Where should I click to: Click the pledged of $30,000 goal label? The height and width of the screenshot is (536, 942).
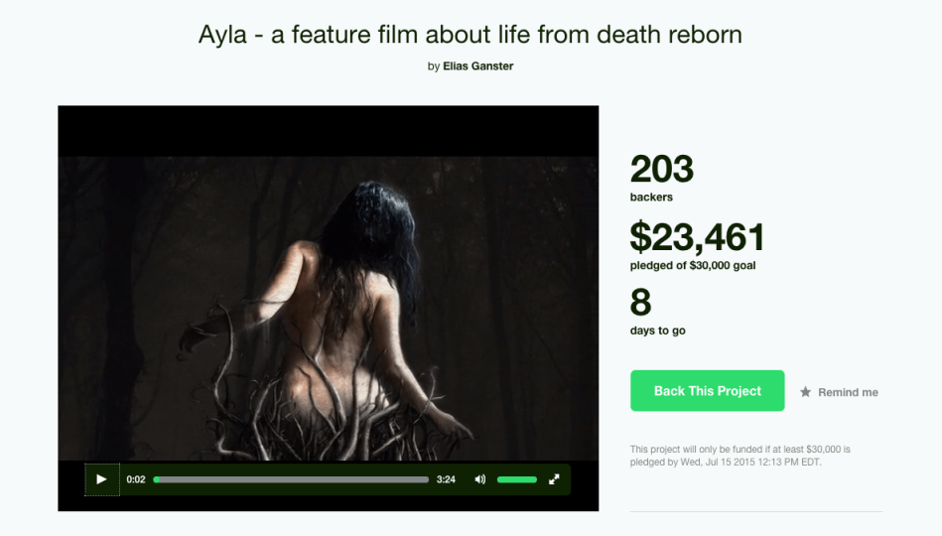tap(693, 266)
